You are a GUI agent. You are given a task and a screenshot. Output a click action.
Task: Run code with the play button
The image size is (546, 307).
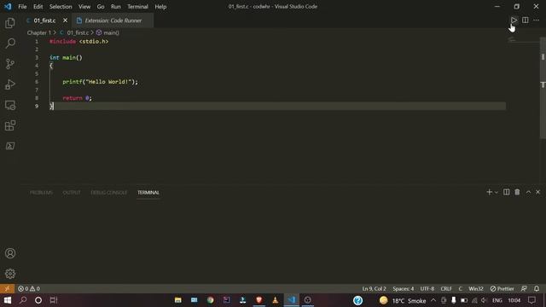point(514,20)
